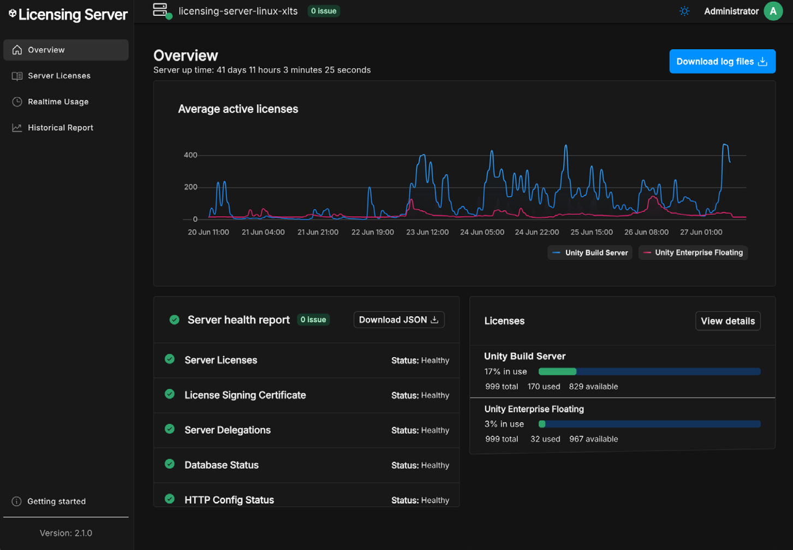Select the Database Status health row
Screen dimensions: 793x550
pos(307,465)
